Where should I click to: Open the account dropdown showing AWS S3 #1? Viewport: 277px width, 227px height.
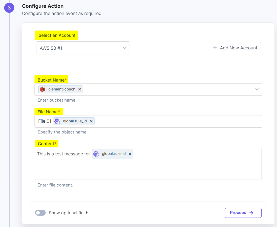[x=124, y=48]
